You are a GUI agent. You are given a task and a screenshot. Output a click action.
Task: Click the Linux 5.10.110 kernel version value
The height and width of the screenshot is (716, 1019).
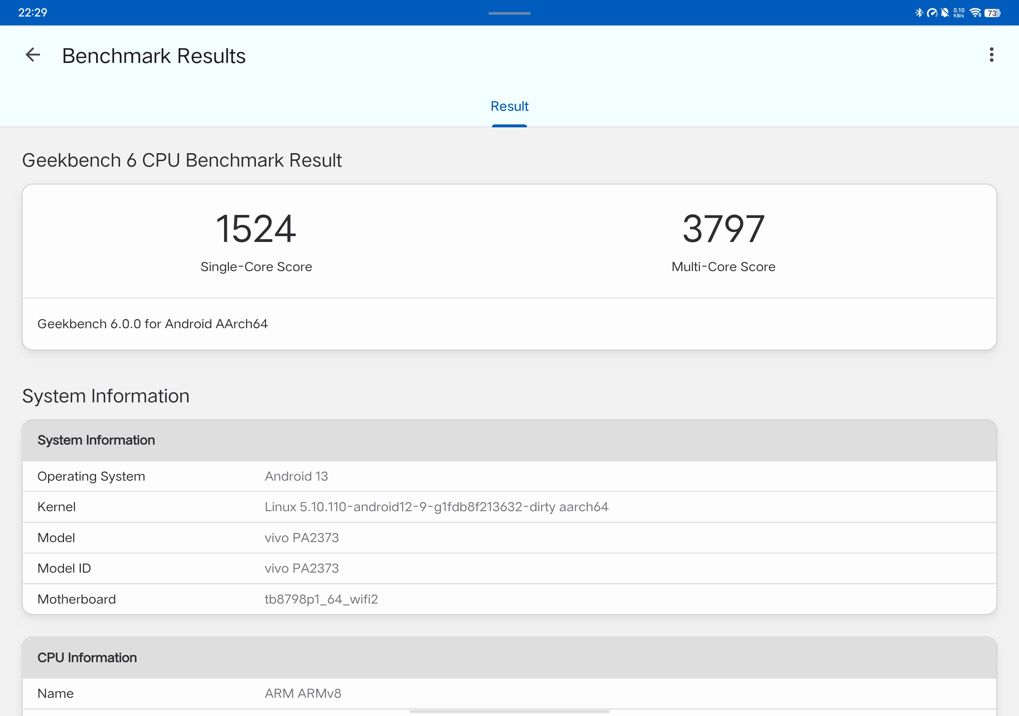tap(436, 507)
